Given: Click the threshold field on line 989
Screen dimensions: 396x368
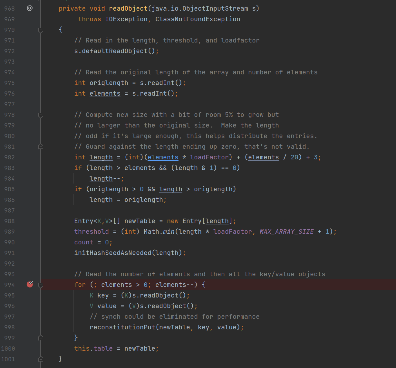Looking at the screenshot, I should [x=92, y=231].
